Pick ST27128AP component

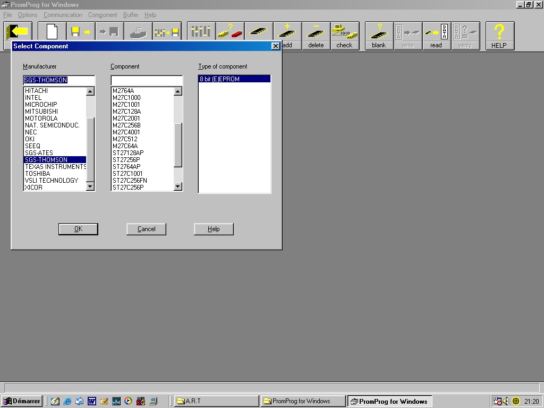142,152
